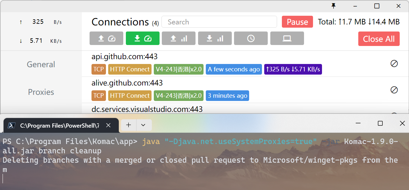Click the HTTP Connect badge
This screenshot has width=409, height=190.
pyautogui.click(x=130, y=69)
